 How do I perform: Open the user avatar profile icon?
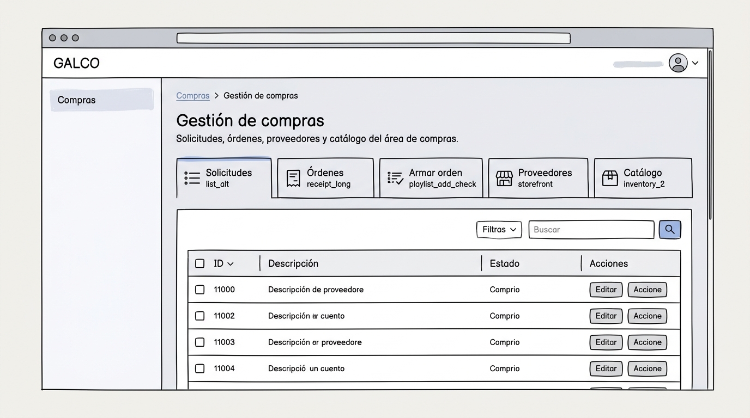click(x=678, y=63)
